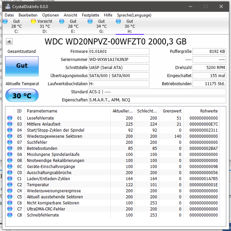Select the Lesefehlerrate parameter name

pyautogui.click(x=40, y=118)
